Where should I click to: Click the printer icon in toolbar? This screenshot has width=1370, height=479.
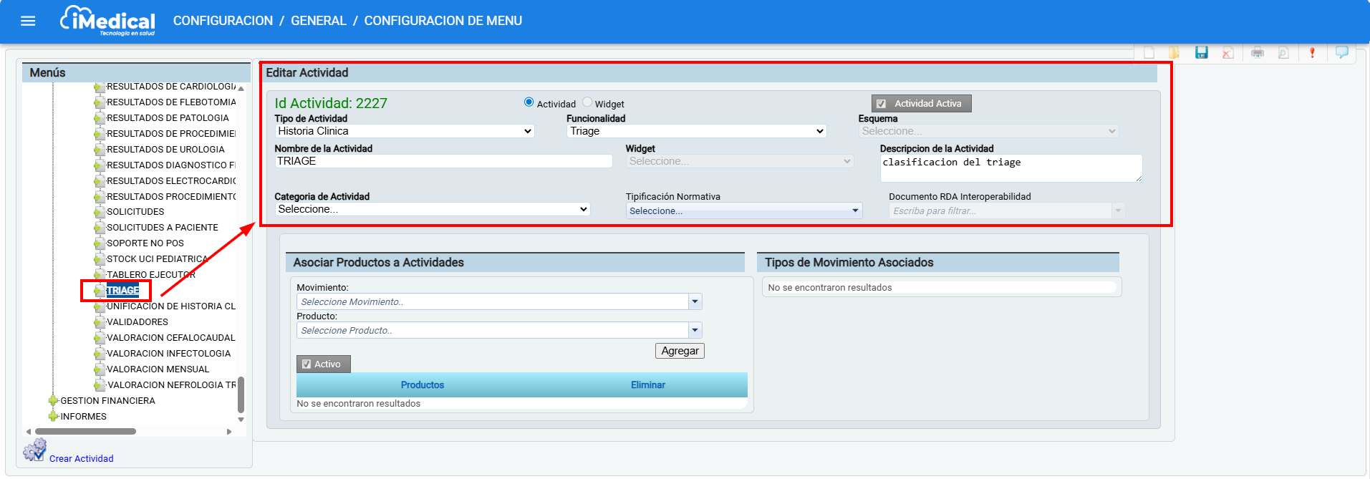(1258, 52)
